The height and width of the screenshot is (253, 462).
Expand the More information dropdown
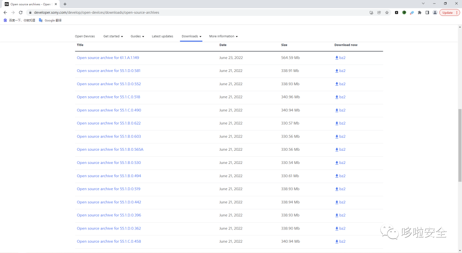(223, 36)
